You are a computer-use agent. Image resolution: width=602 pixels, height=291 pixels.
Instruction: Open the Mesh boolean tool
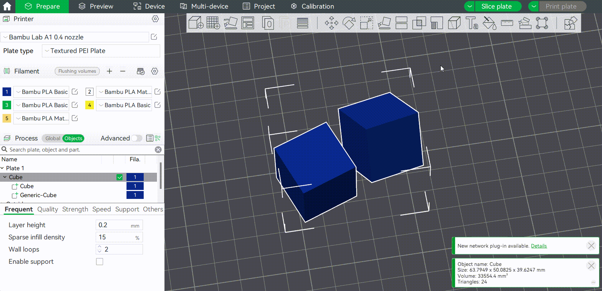419,23
